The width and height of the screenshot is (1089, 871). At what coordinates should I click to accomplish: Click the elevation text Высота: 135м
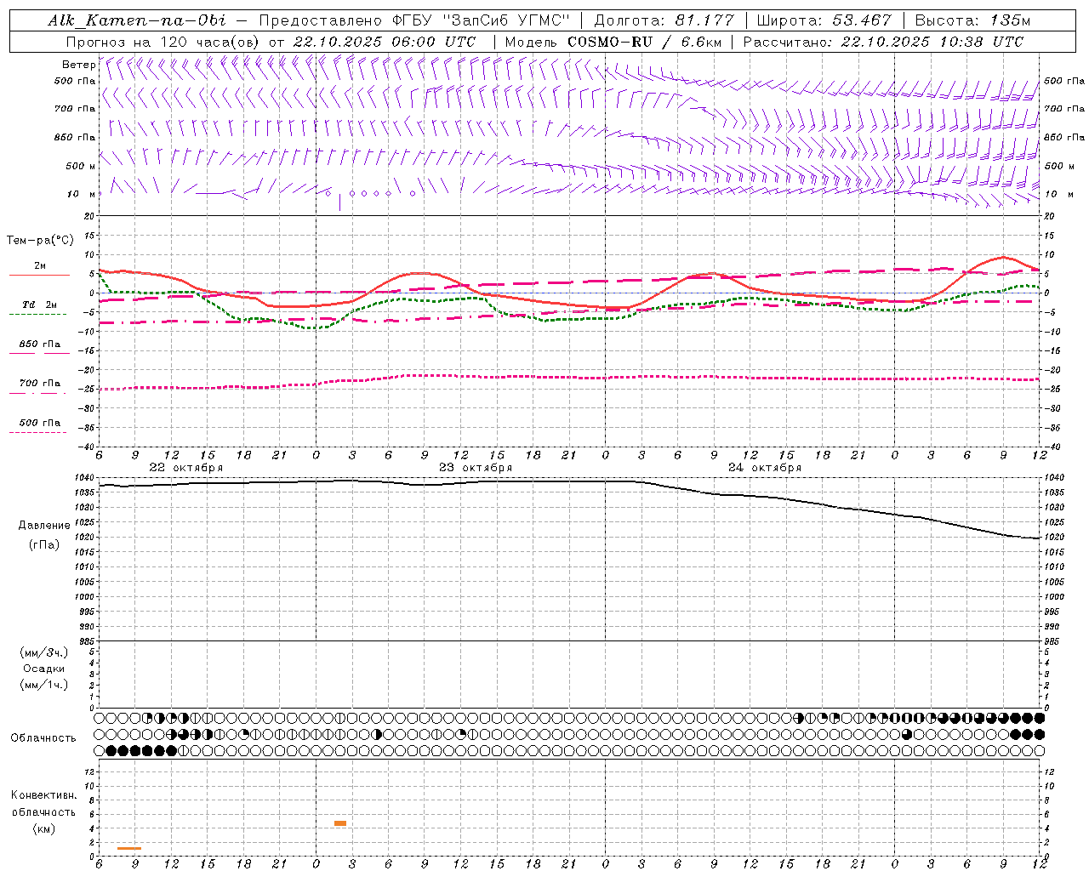coord(972,20)
